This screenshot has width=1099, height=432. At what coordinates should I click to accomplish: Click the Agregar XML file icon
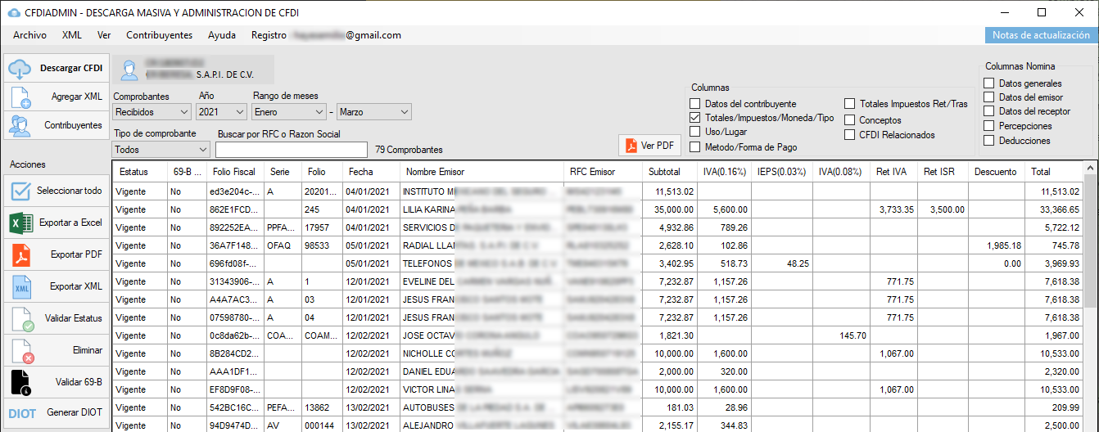pyautogui.click(x=20, y=97)
